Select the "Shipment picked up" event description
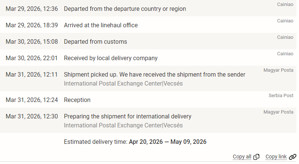The height and width of the screenshot is (164, 299). click(154, 75)
